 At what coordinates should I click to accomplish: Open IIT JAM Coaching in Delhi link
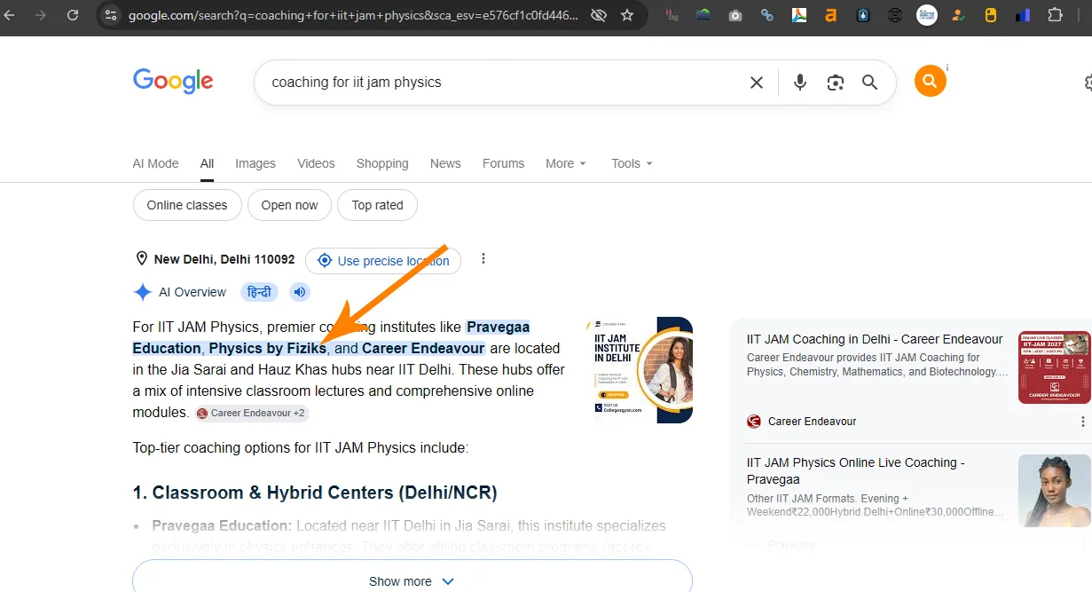coord(875,339)
